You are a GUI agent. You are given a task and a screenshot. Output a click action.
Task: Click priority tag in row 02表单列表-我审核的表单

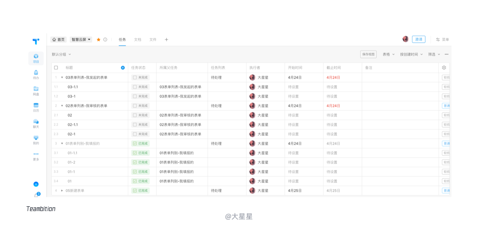coord(446,106)
